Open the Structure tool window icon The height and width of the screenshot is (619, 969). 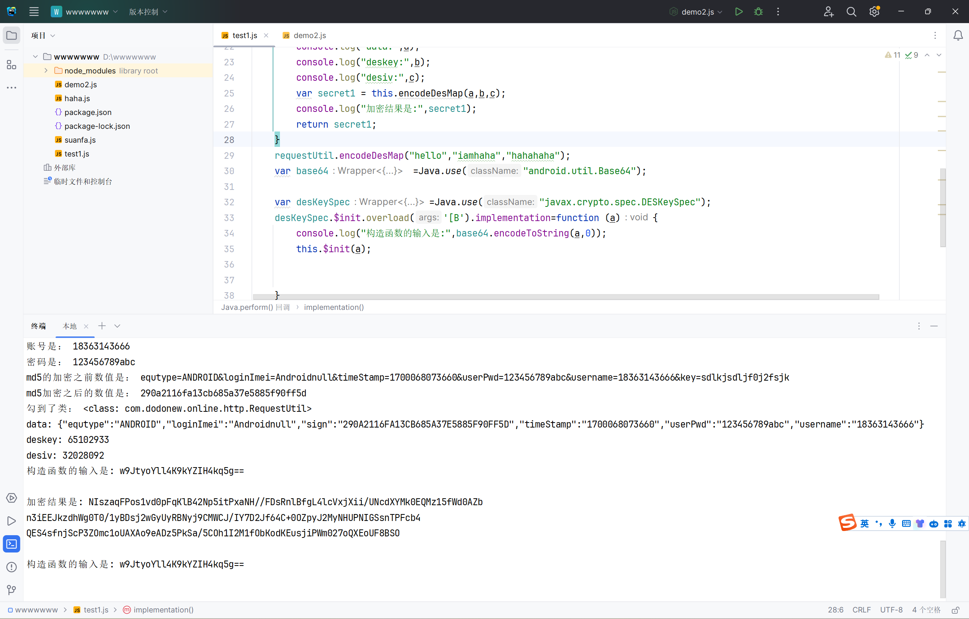(x=12, y=64)
